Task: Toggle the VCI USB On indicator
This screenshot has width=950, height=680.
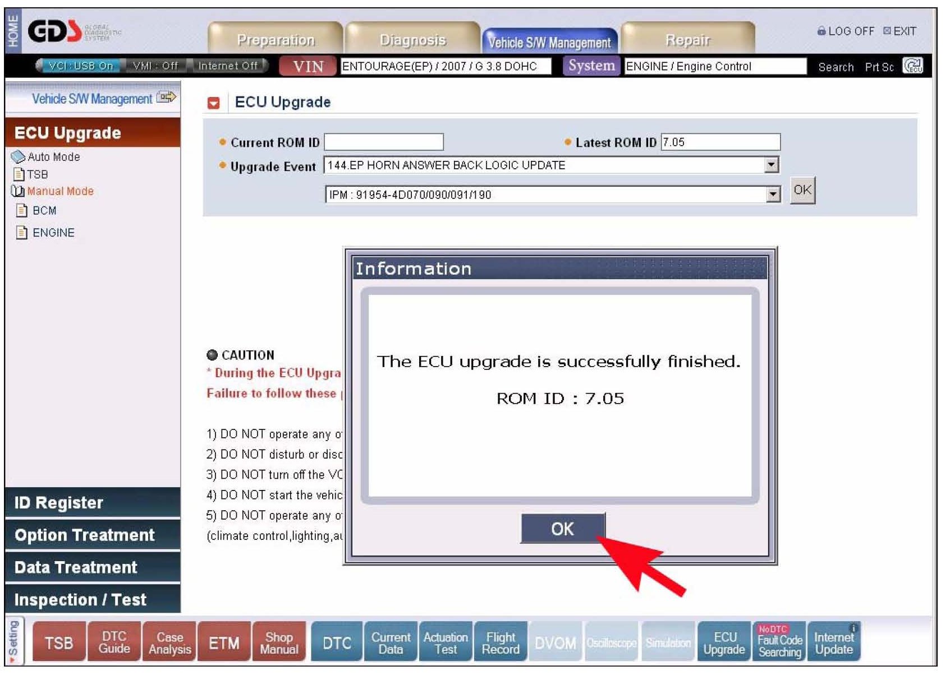Action: point(80,66)
